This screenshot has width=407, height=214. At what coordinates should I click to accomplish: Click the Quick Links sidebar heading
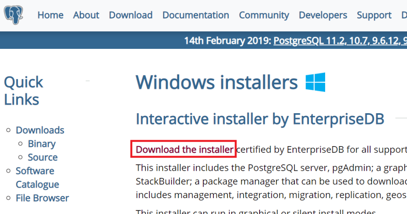pos(23,91)
